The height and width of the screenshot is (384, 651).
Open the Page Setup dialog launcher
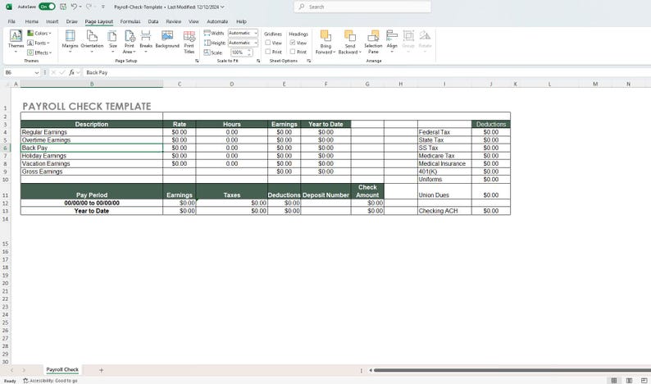(x=197, y=61)
